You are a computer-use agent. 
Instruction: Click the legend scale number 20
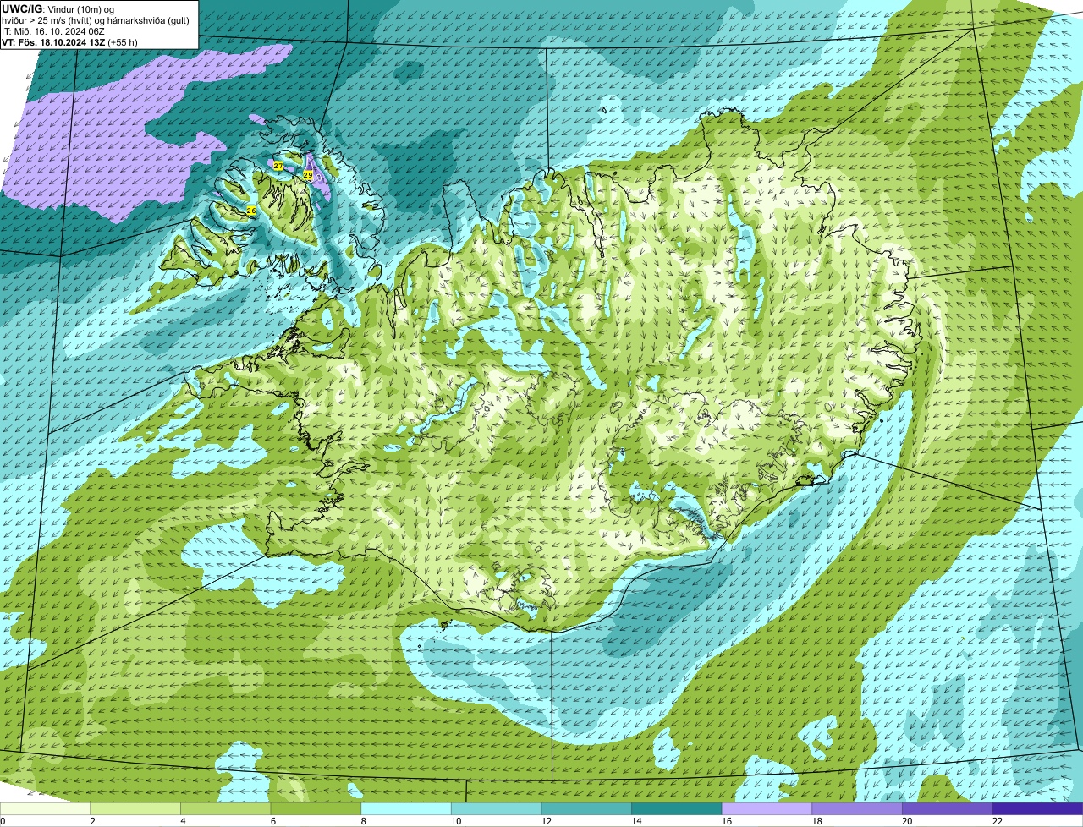(907, 821)
